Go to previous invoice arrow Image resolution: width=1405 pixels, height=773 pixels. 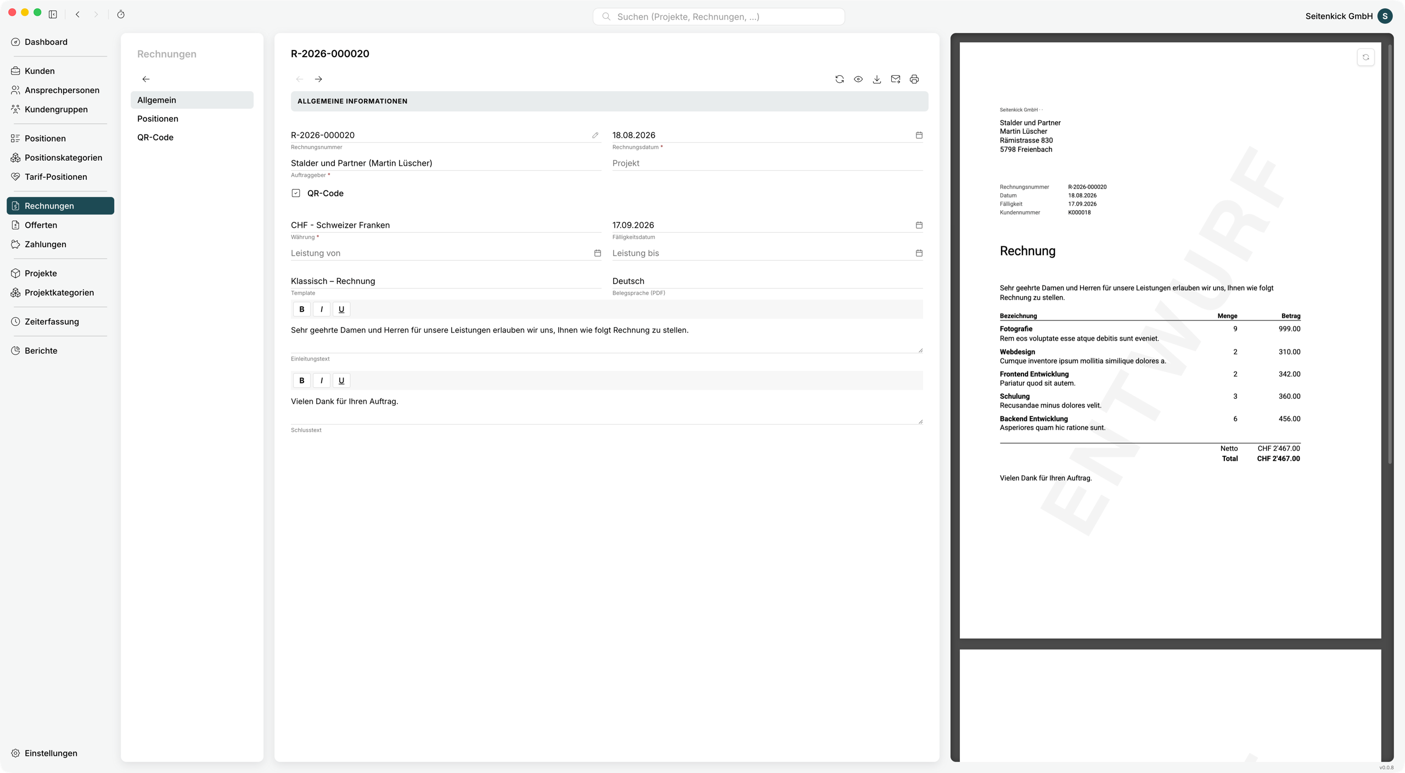pos(300,79)
